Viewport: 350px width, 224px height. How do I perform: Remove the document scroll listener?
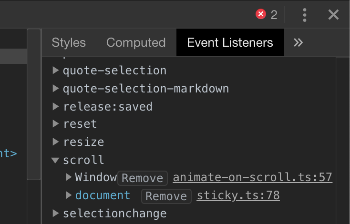166,196
